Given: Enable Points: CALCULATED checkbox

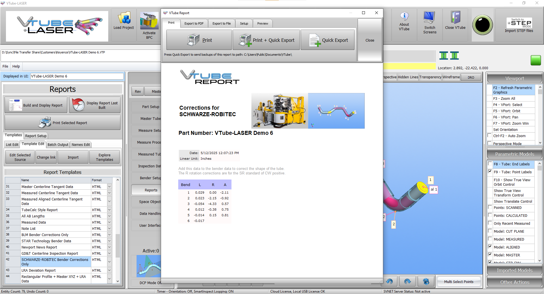Looking at the screenshot, I should [490, 215].
